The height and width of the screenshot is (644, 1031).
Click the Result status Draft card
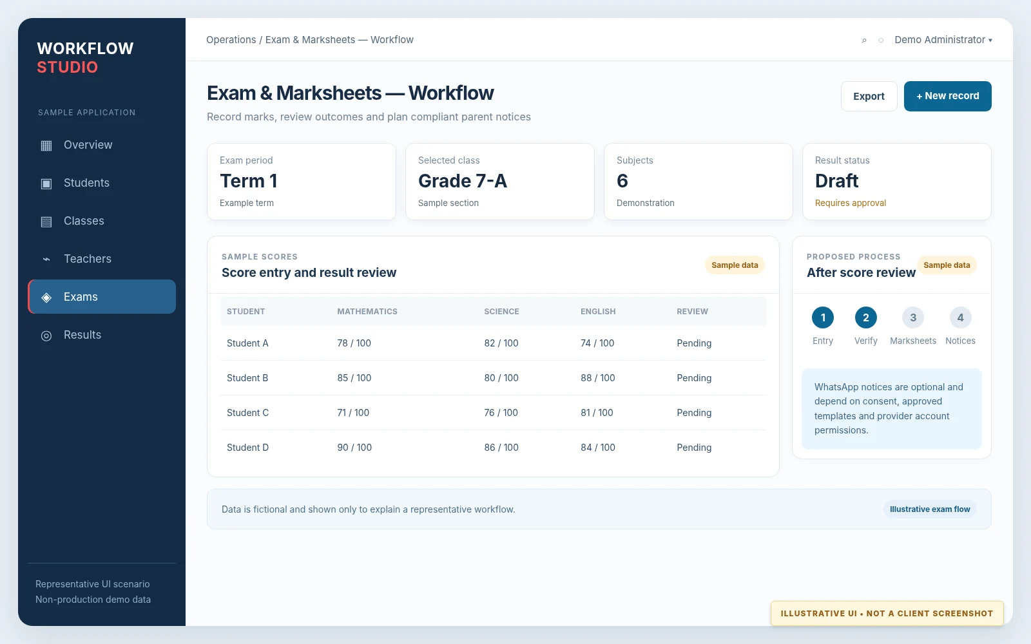pyautogui.click(x=896, y=182)
